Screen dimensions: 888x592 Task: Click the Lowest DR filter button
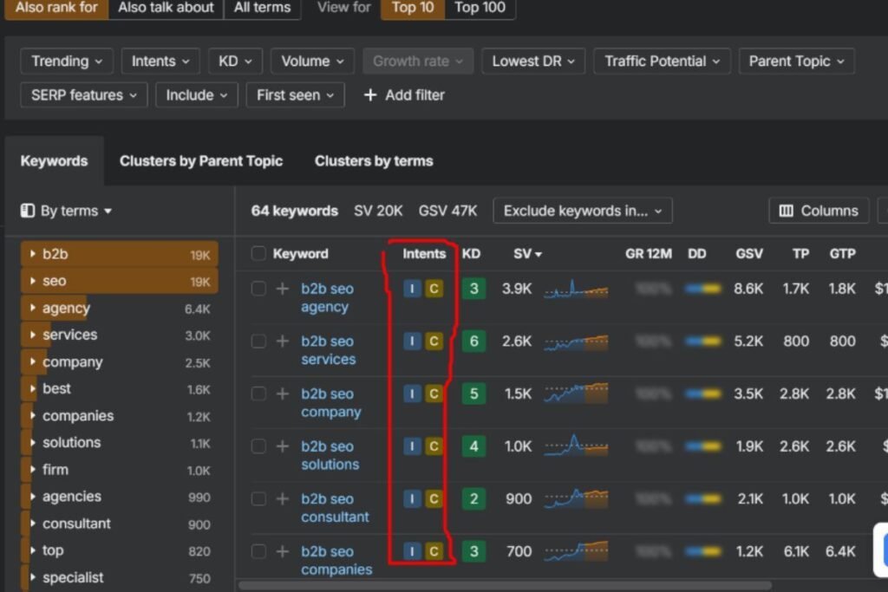533,61
